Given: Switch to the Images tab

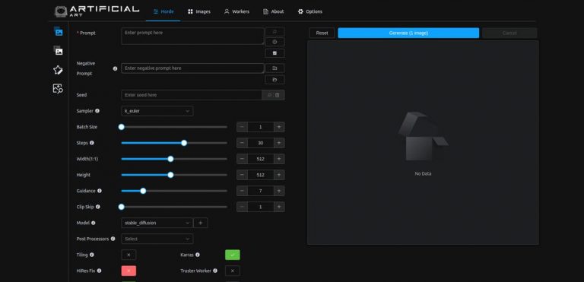Looking at the screenshot, I should pos(199,11).
